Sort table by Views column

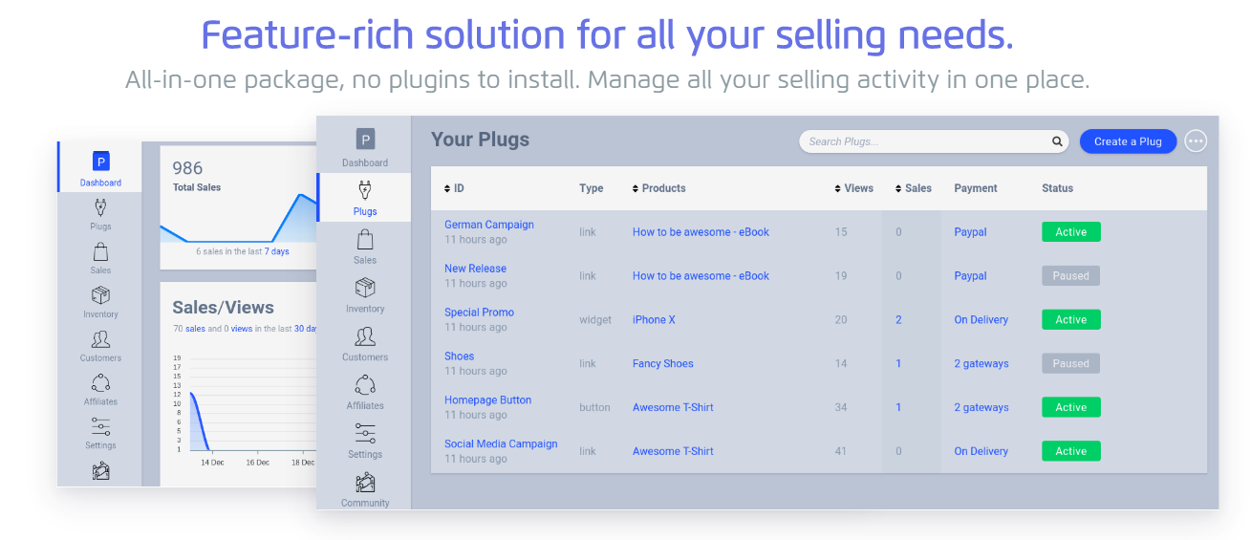pos(853,188)
